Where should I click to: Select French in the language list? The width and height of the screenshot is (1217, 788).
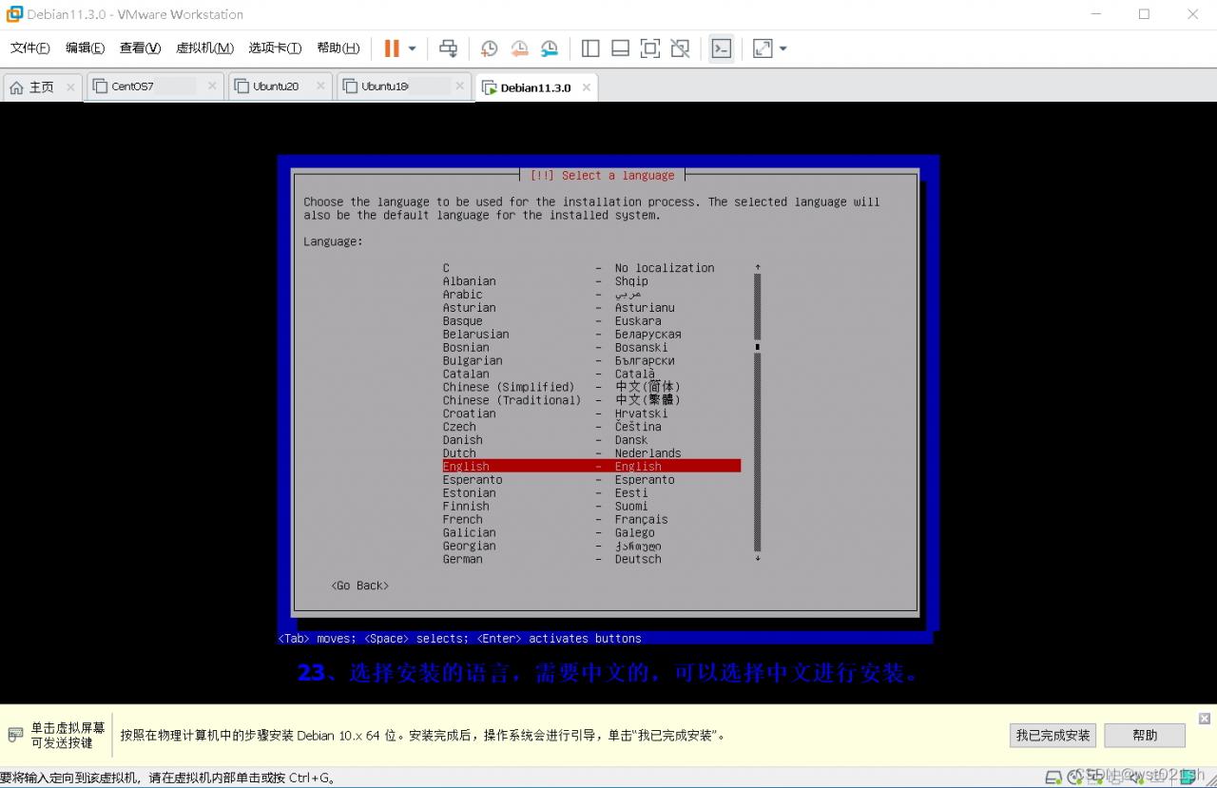591,520
